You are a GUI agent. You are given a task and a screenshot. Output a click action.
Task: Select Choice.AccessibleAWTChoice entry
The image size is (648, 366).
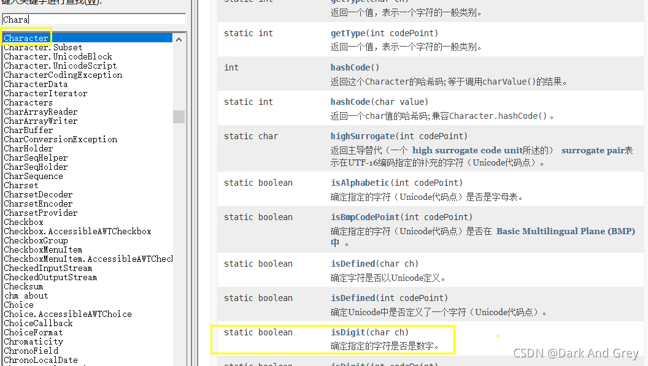tap(67, 314)
